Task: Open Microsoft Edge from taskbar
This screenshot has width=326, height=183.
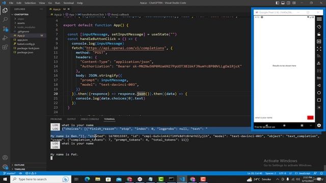Action: pos(87,179)
